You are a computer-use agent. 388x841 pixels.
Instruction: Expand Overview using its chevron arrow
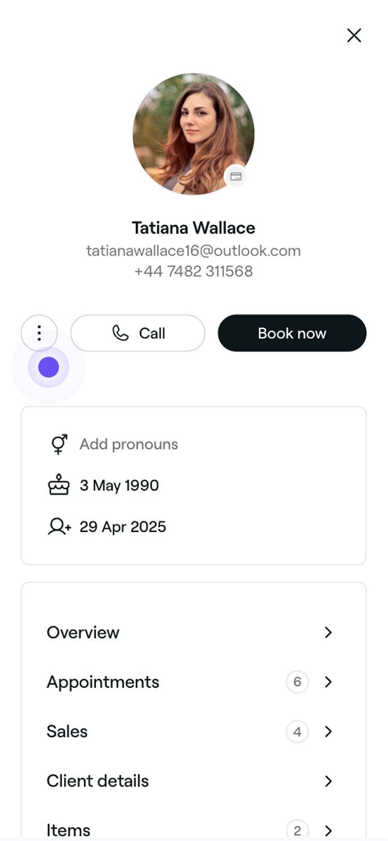[328, 632]
